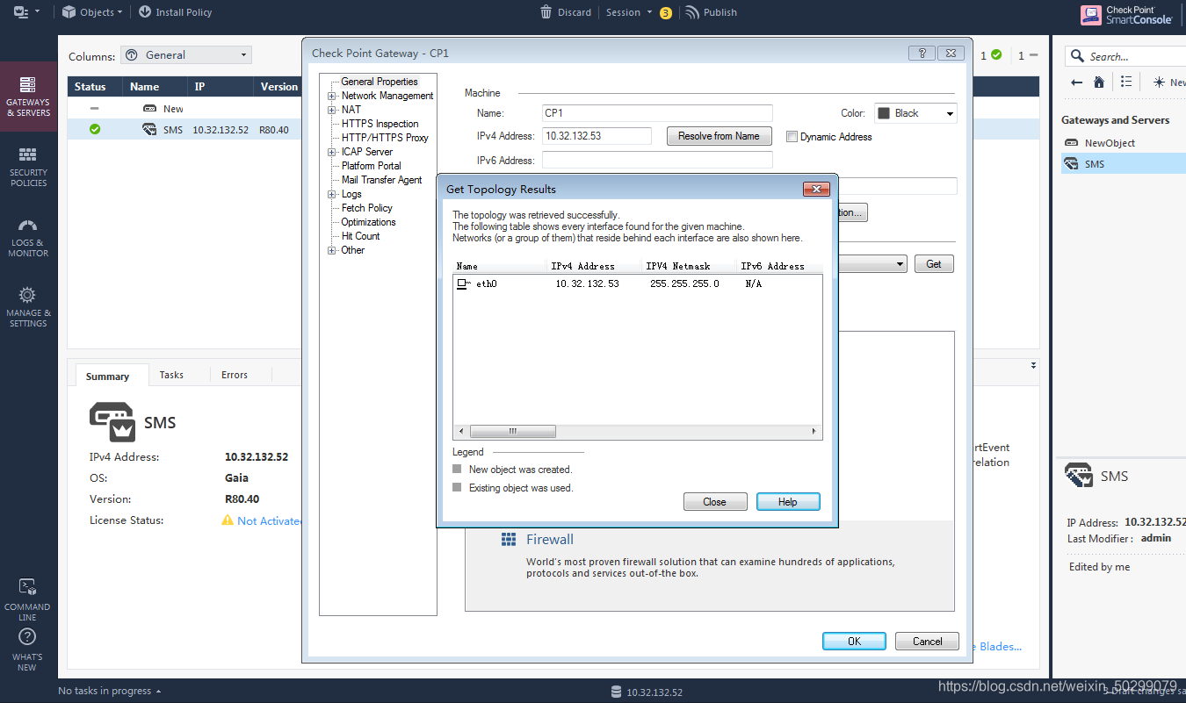The height and width of the screenshot is (703, 1186).
Task: Expand the NAT tree node
Action: pos(332,110)
